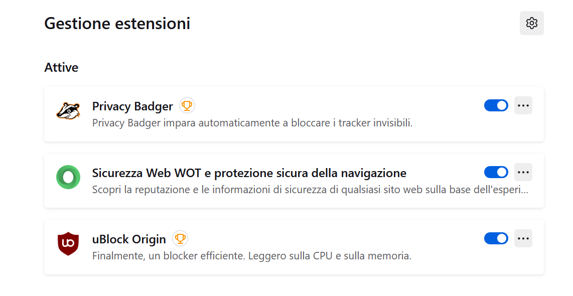Click the Attive section heading
Screen dimensions: 573x296
(x=61, y=67)
